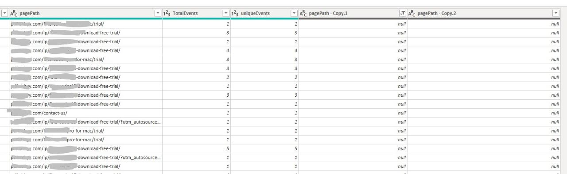The image size is (567, 174).
Task: Select the TotalEvents cell with value 2
Action: pyautogui.click(x=196, y=77)
